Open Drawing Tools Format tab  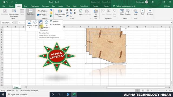pyautogui.click(x=95, y=6)
